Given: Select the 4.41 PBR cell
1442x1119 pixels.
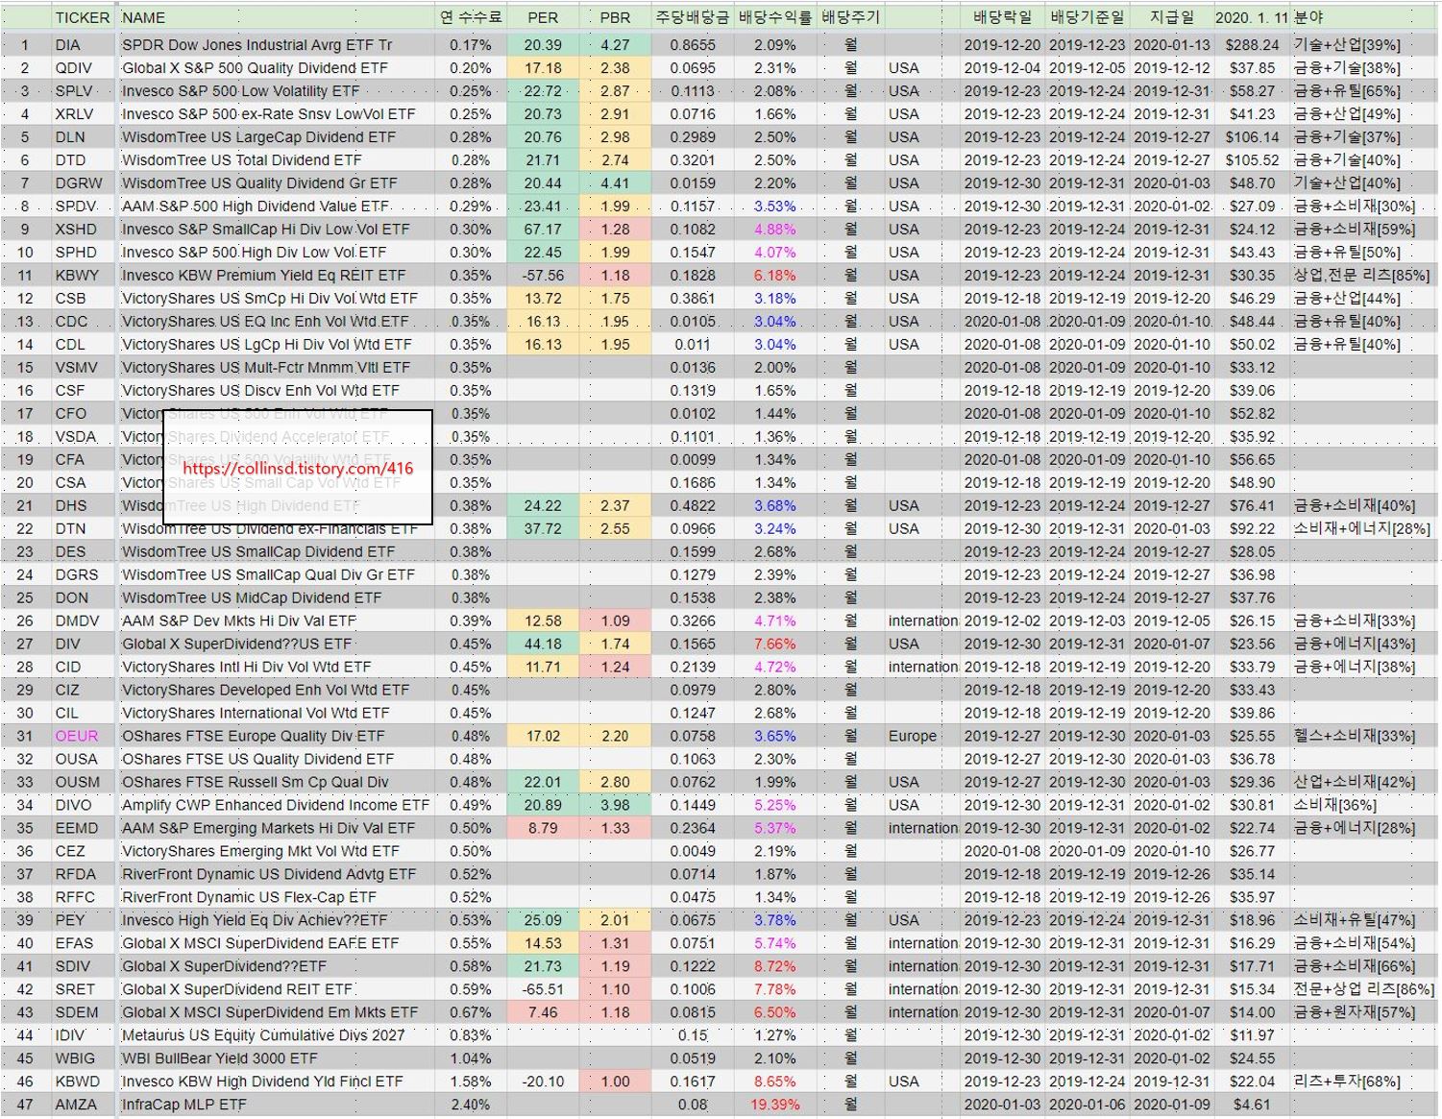Looking at the screenshot, I should click(615, 183).
